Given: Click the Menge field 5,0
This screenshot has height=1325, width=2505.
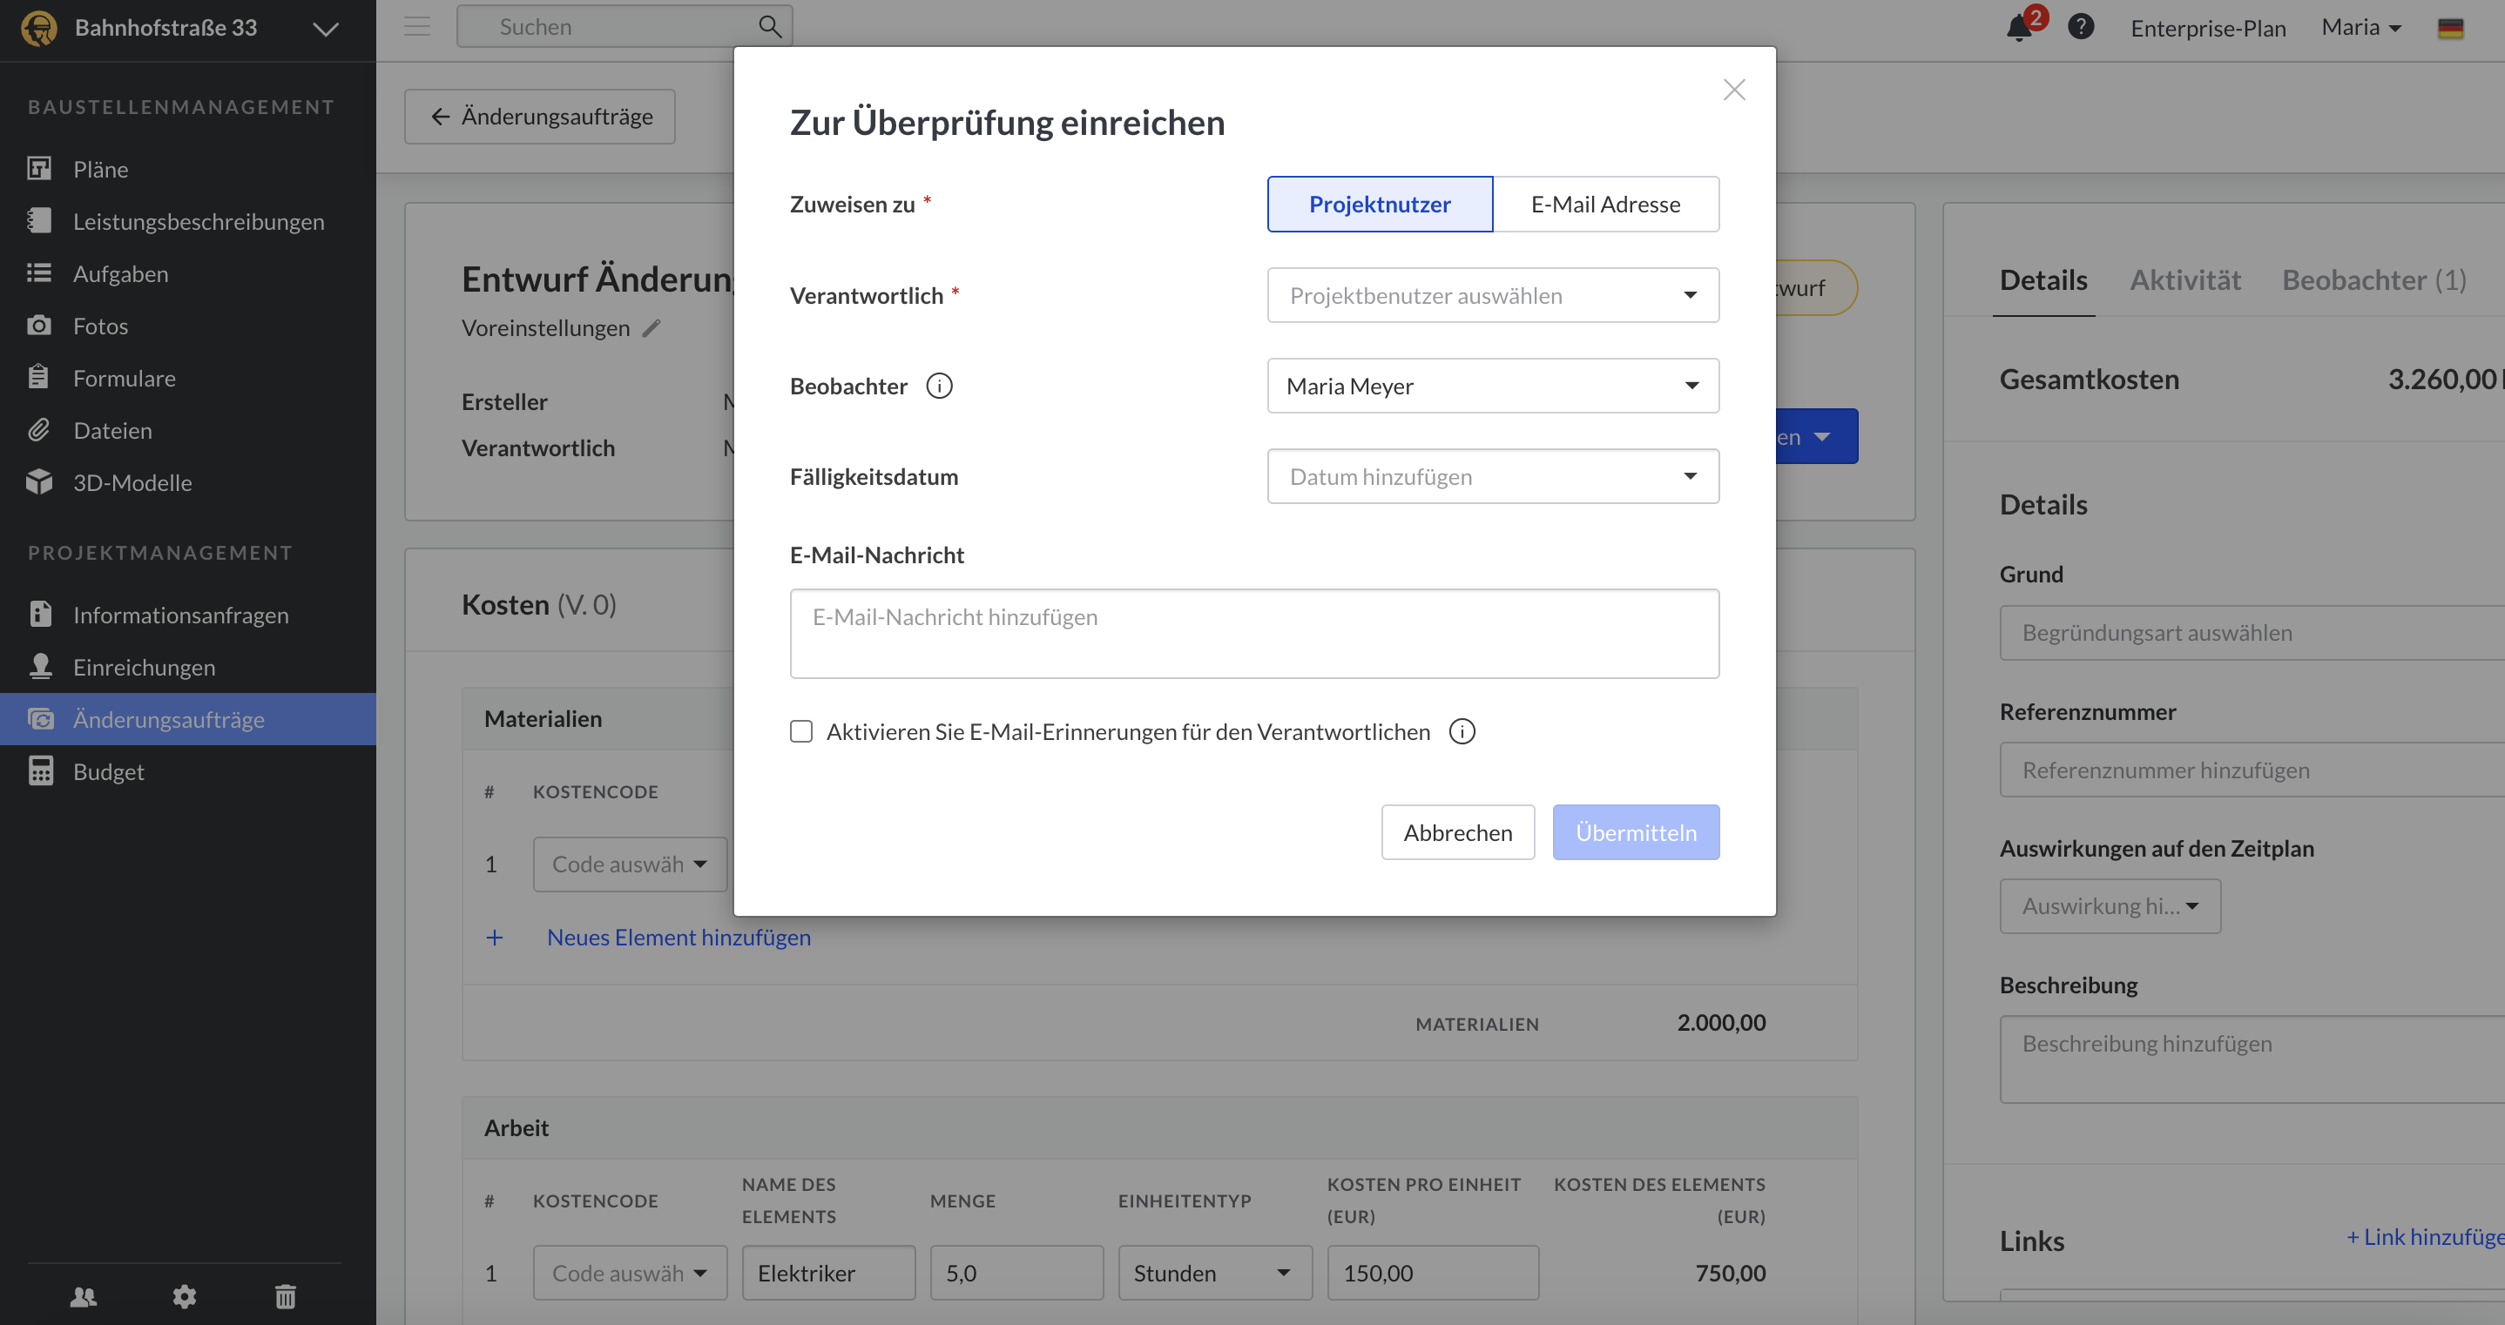Looking at the screenshot, I should [1016, 1273].
